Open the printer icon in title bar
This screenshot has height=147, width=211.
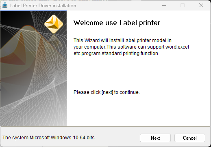pyautogui.click(x=5, y=5)
